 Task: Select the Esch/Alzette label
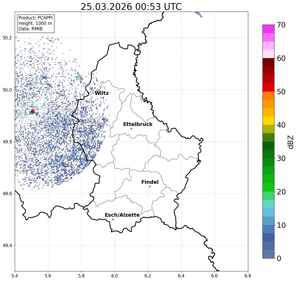[122, 215]
